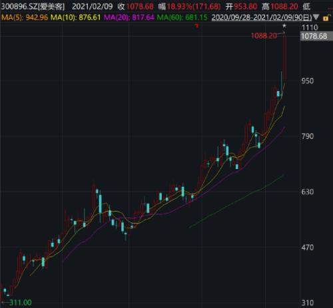Click the star marker above last candle

pyautogui.click(x=284, y=26)
